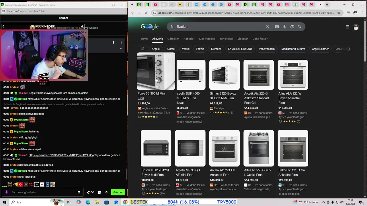Viewport: 367px width, 206px height.
Task: Click the Google Chrome address bar URL
Action: point(246,13)
